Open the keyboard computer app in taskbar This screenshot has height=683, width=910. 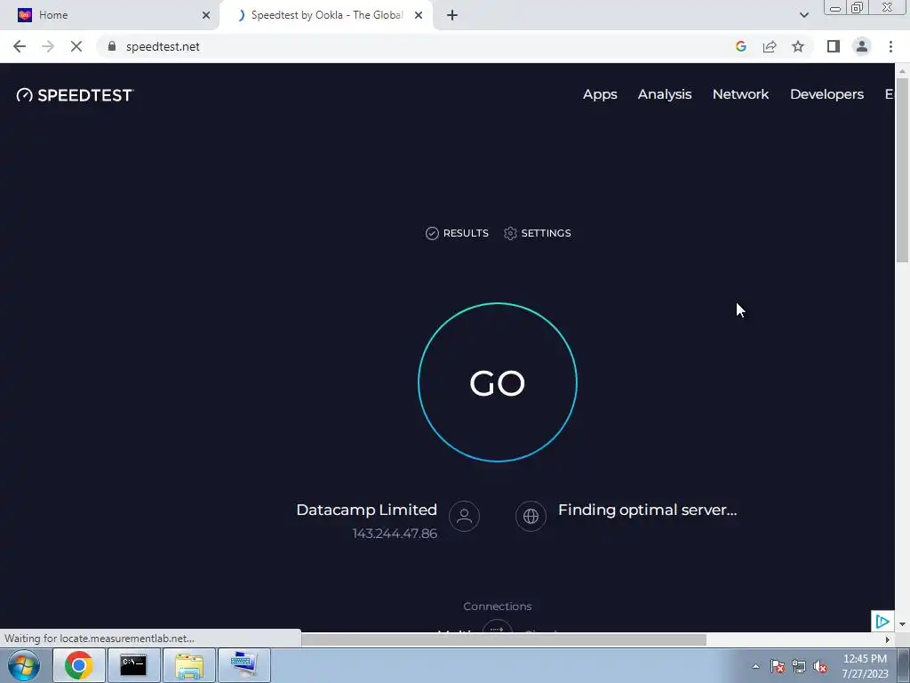pyautogui.click(x=244, y=665)
